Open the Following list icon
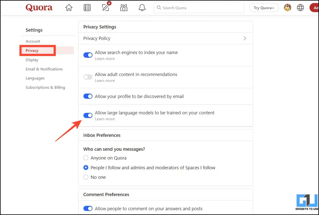This screenshot has height=215, width=319. click(x=87, y=8)
